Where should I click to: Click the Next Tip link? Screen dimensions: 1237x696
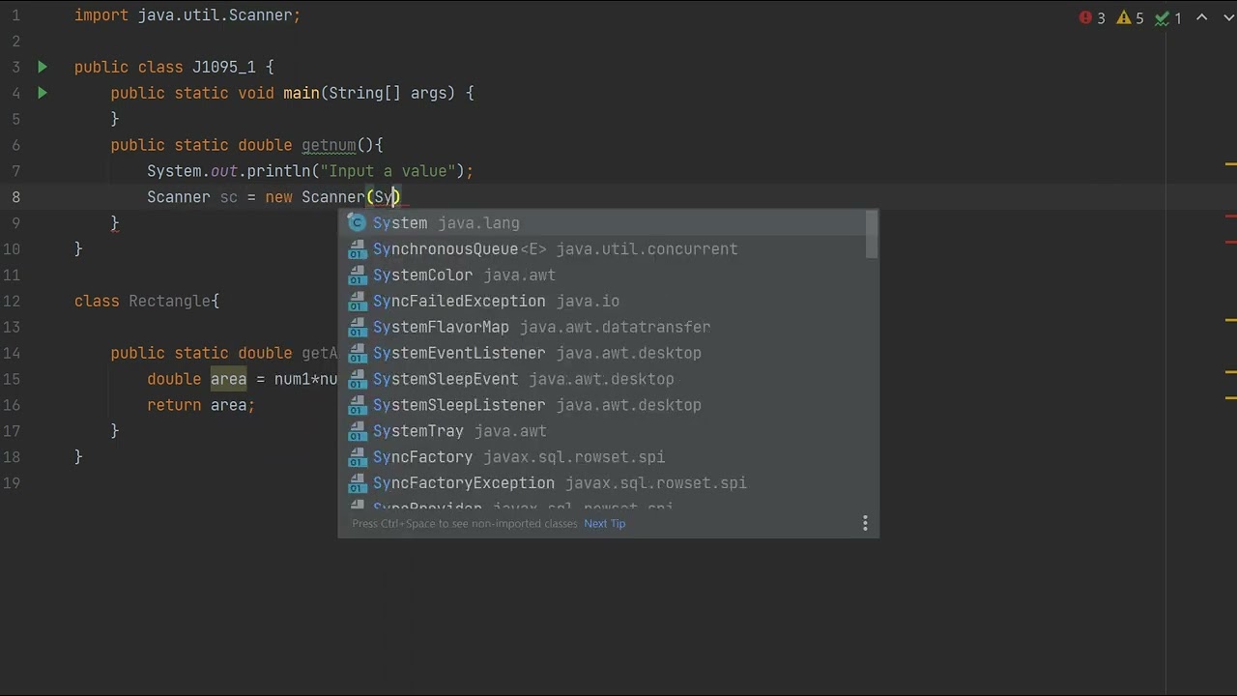pyautogui.click(x=605, y=524)
